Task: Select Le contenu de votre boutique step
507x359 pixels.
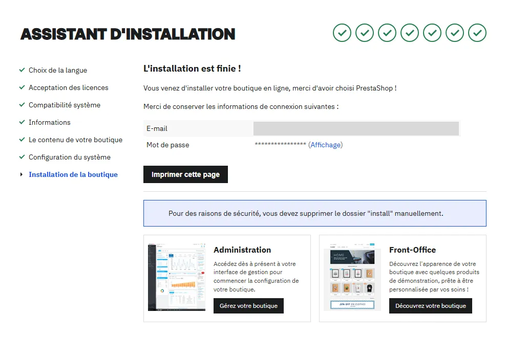Action: (76, 140)
